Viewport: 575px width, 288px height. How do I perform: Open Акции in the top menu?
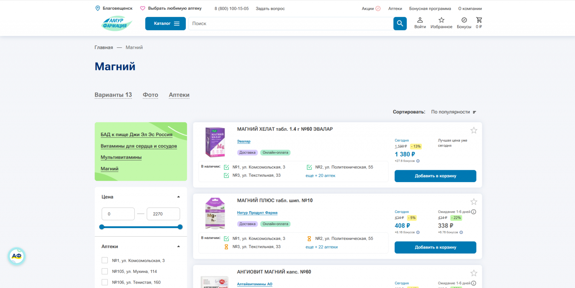pyautogui.click(x=368, y=9)
